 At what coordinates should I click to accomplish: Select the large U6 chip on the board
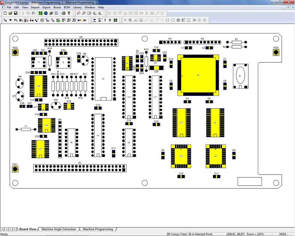[x=198, y=75]
